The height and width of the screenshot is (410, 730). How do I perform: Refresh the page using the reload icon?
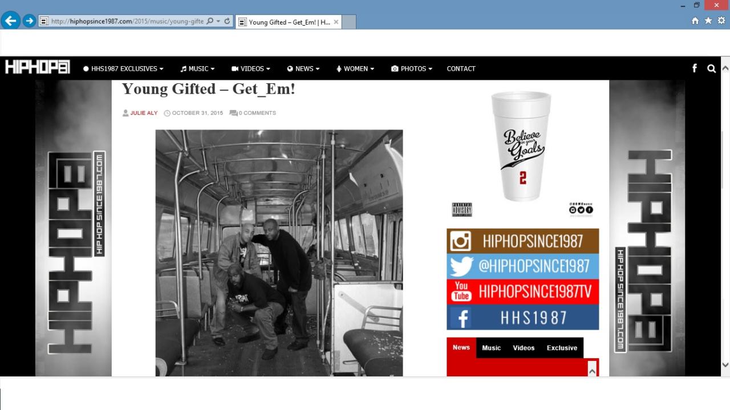coord(227,21)
